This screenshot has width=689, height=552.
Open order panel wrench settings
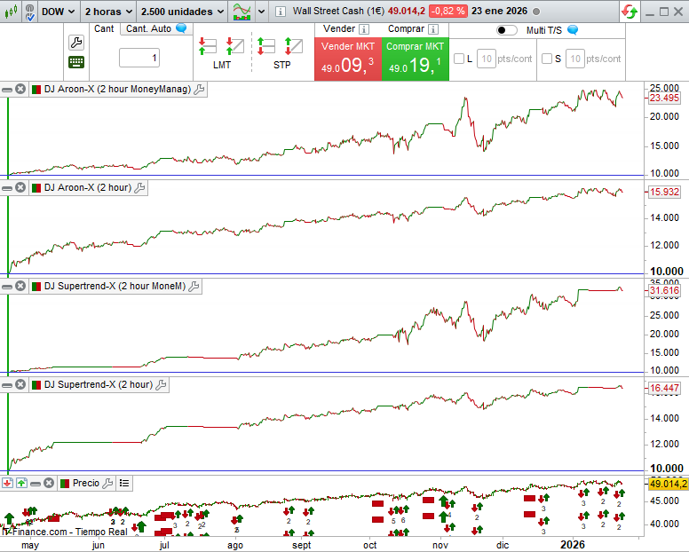click(x=76, y=43)
